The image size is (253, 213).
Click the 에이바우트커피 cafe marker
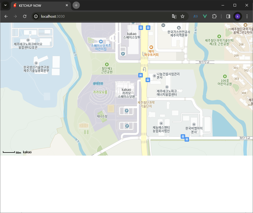point(151,47)
